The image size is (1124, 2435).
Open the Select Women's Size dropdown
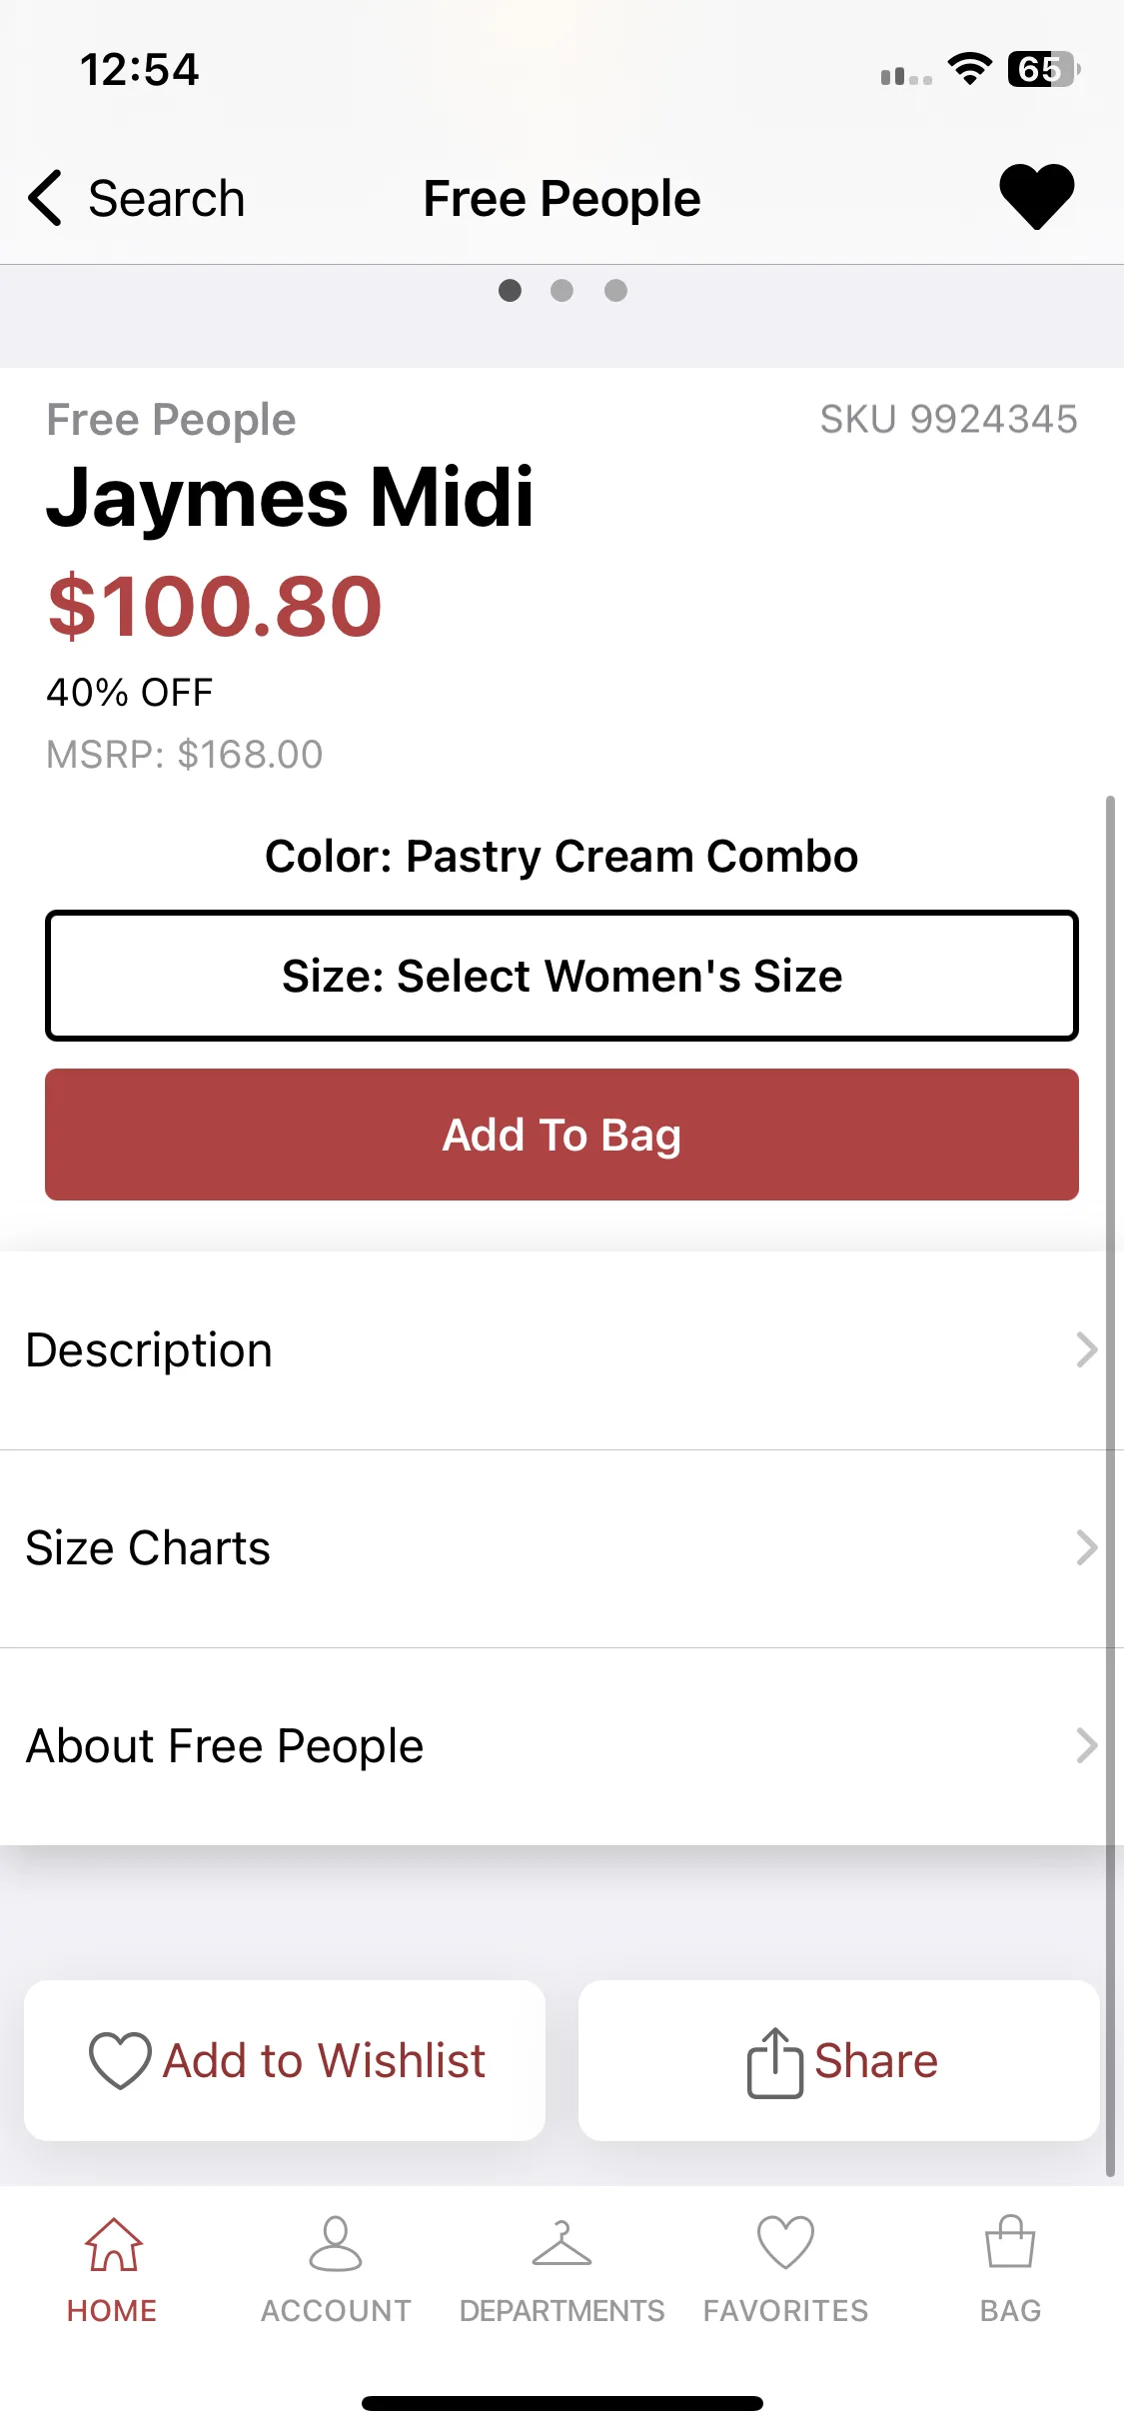562,976
